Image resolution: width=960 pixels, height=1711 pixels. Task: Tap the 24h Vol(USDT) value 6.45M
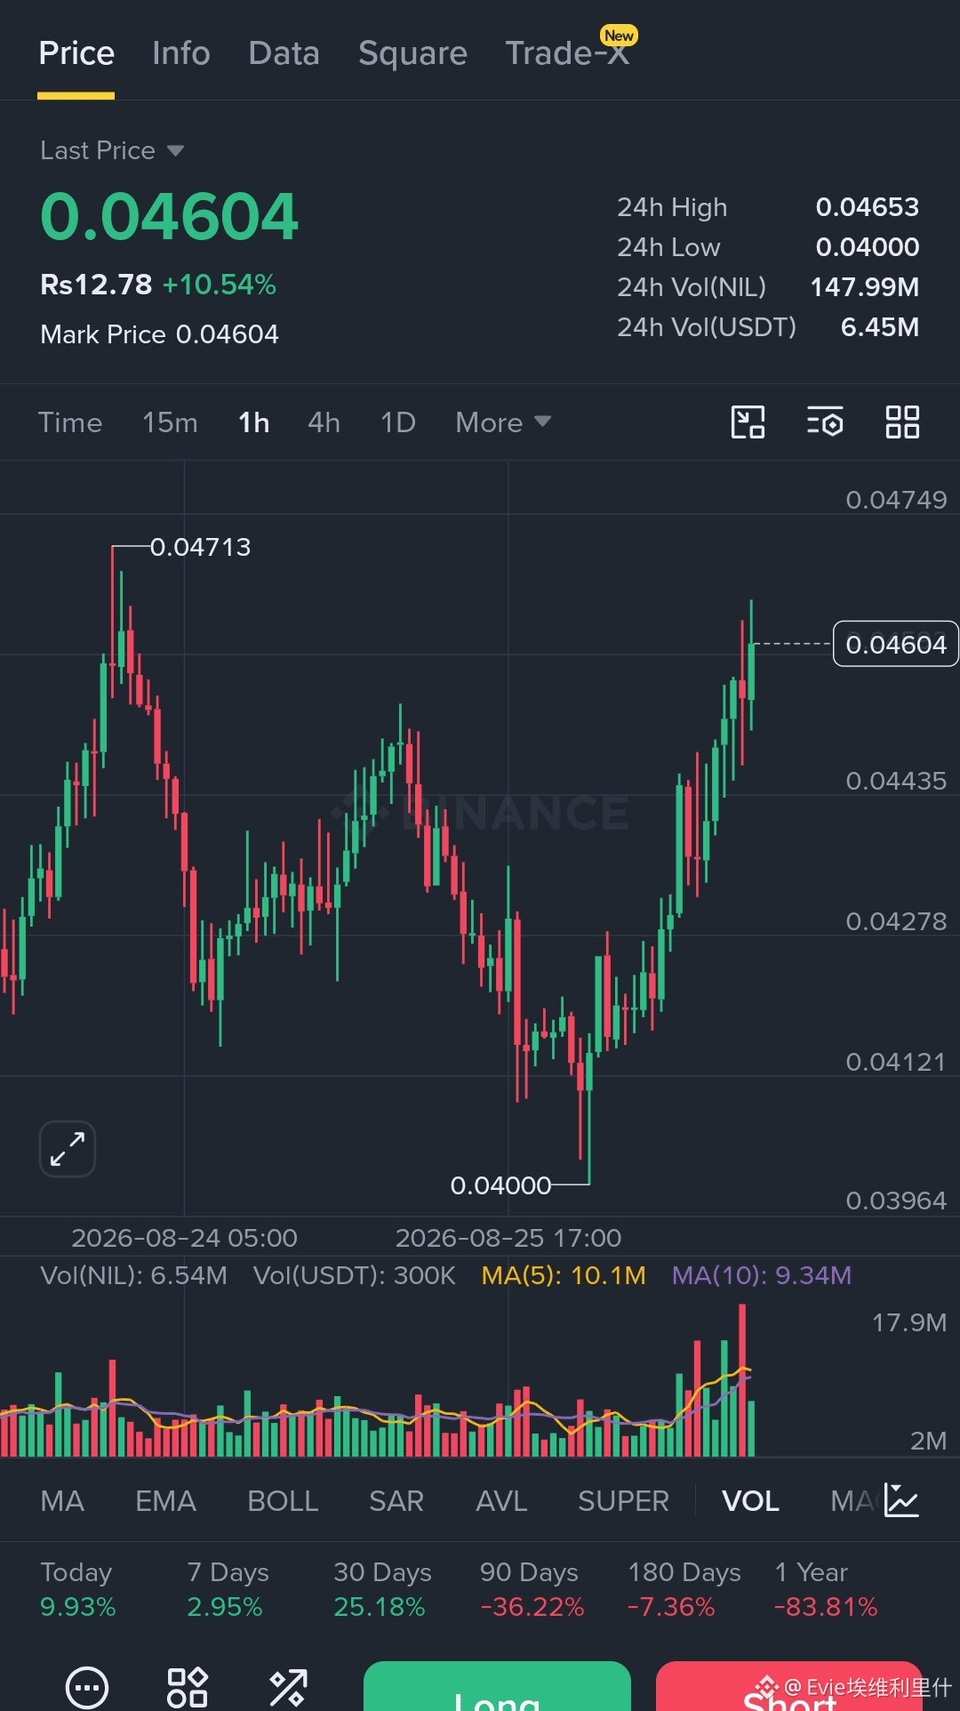click(880, 327)
